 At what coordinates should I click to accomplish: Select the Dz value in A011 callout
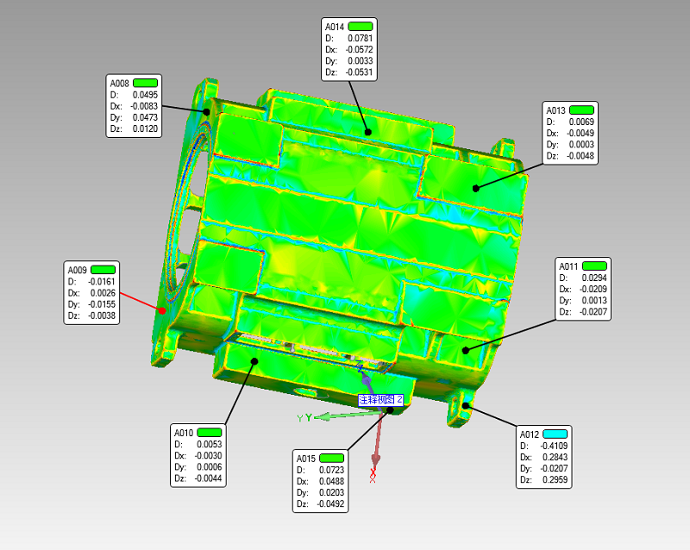[x=595, y=311]
